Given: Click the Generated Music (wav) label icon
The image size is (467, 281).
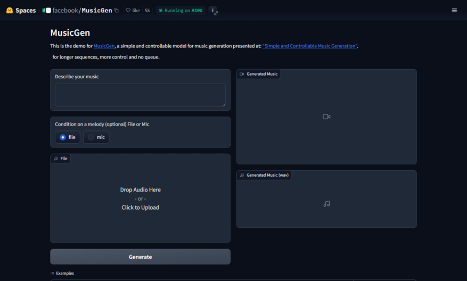Looking at the screenshot, I should (x=242, y=175).
